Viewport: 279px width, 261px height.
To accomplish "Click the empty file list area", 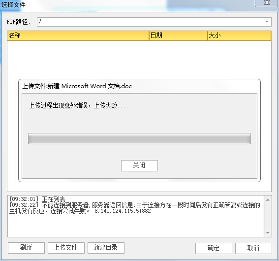I will pyautogui.click(x=139, y=60).
